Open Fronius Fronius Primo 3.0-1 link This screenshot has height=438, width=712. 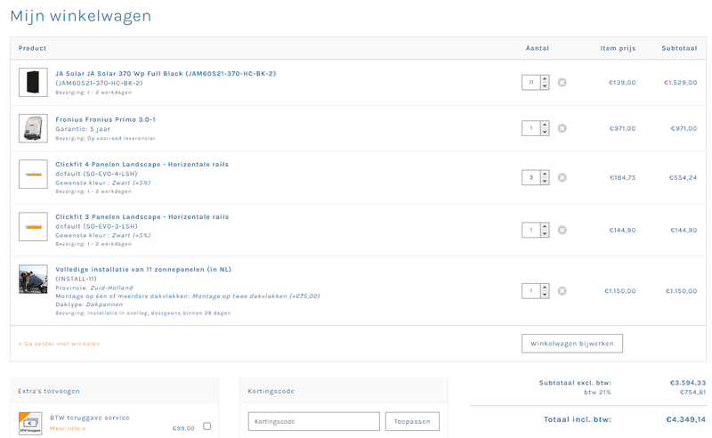105,119
